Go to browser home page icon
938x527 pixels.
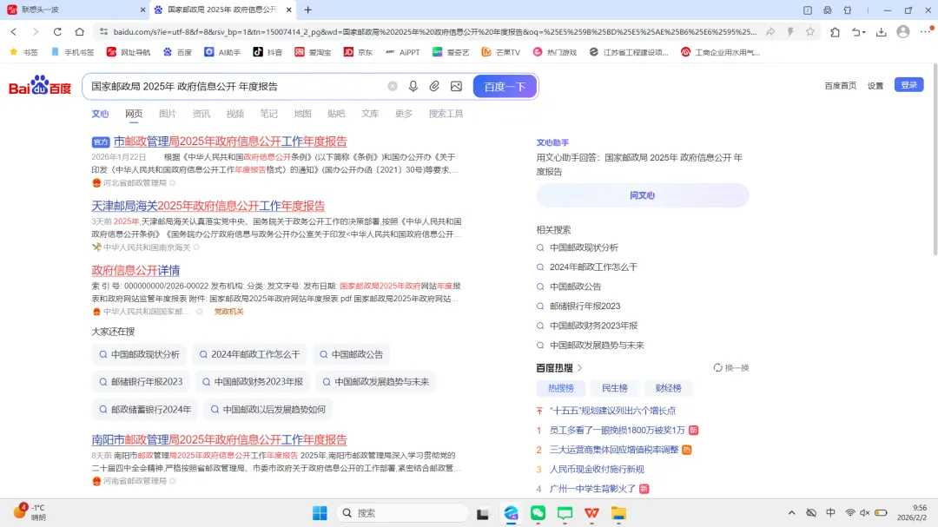click(x=80, y=32)
